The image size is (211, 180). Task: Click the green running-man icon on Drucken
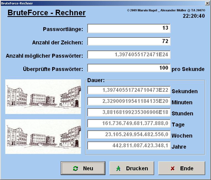118,168
